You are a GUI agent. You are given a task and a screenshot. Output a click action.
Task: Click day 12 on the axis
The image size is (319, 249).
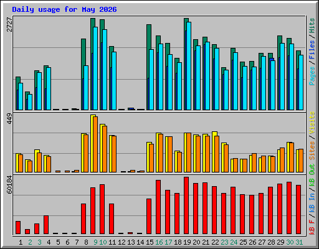click(121, 242)
